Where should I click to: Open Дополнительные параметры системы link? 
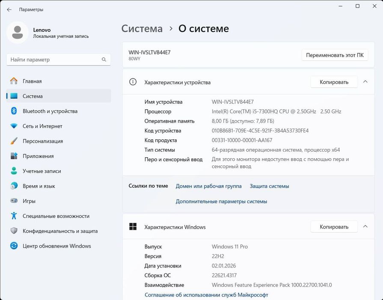(x=221, y=201)
